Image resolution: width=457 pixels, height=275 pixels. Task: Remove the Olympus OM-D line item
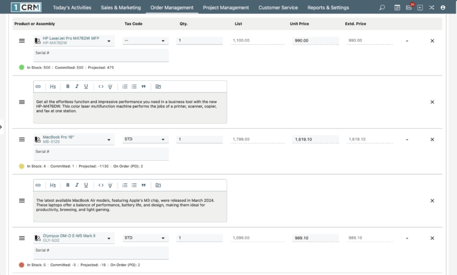point(432,238)
